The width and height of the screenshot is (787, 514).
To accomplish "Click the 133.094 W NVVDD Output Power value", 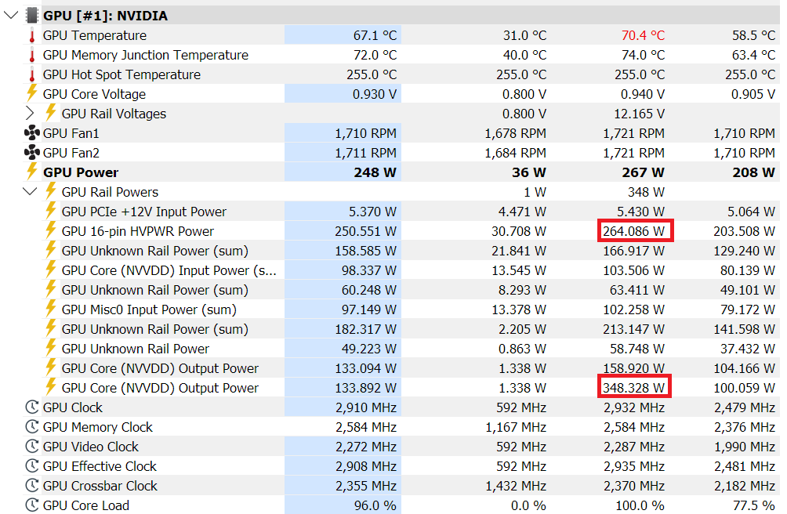I will coord(365,368).
